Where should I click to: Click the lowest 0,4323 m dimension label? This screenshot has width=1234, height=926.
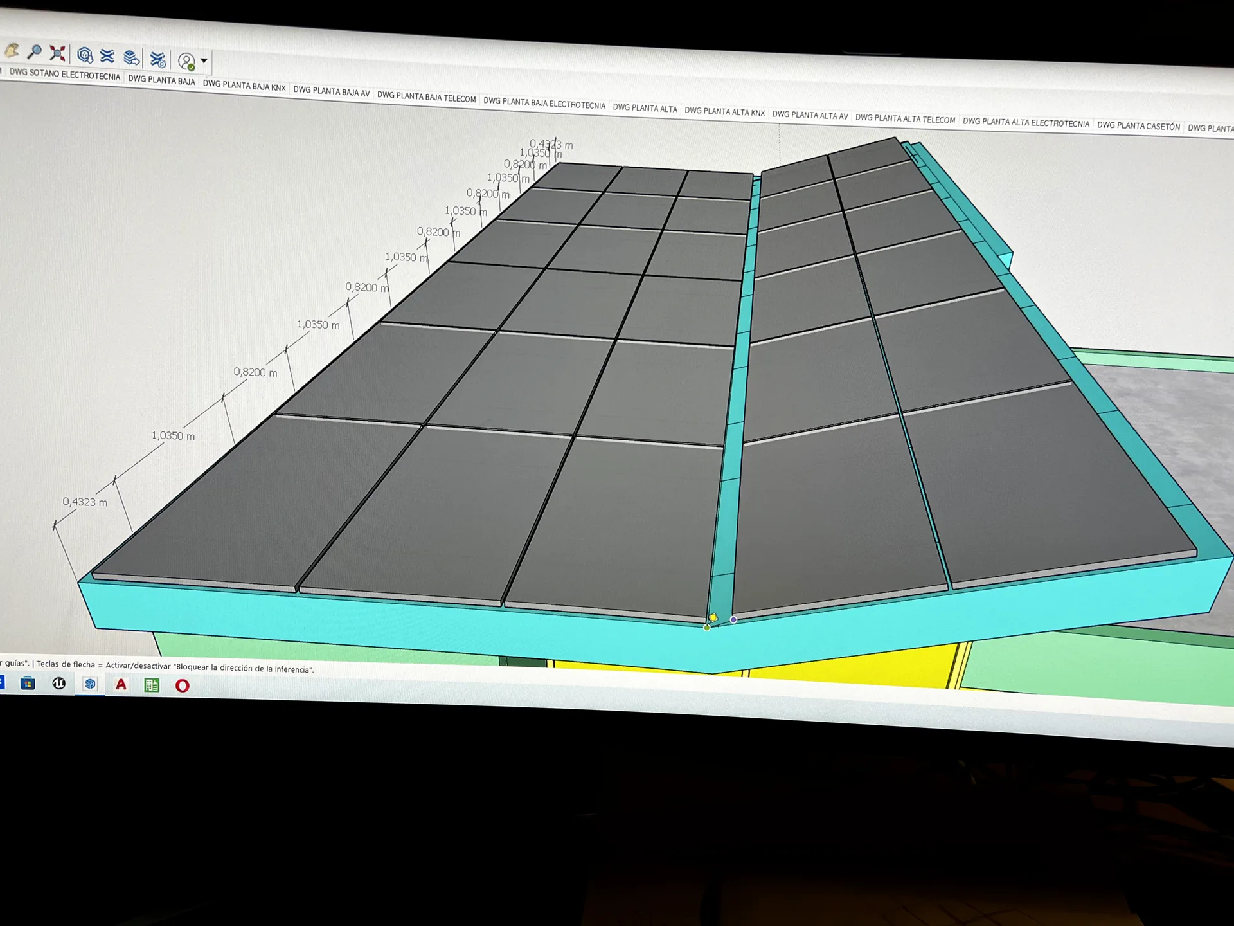(x=85, y=502)
